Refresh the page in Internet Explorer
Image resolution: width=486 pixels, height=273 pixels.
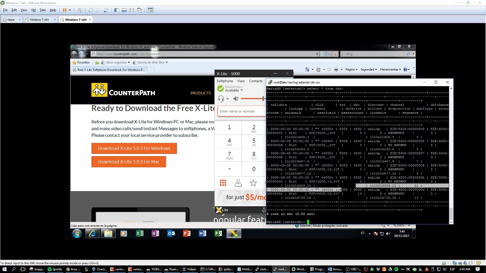tap(329, 54)
